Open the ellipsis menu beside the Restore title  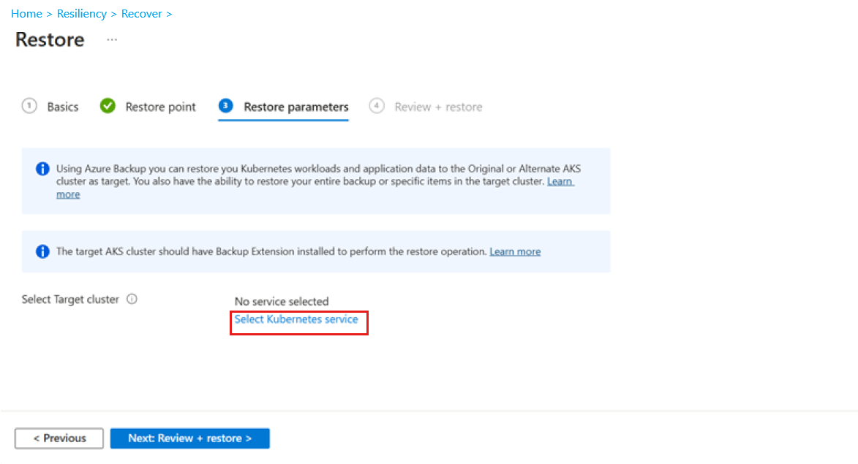coord(111,40)
